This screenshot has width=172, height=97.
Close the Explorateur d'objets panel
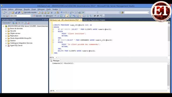[47, 20]
